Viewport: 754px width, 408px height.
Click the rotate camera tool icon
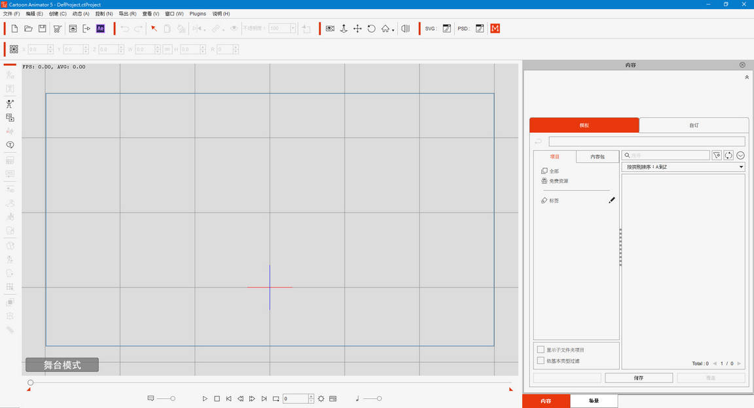point(371,29)
